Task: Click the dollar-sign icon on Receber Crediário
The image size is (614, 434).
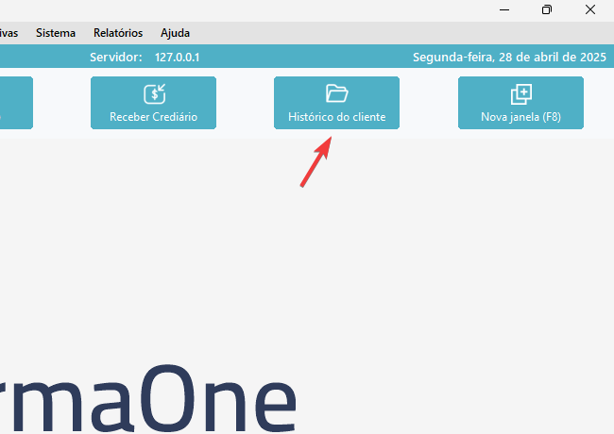Action: point(154,93)
